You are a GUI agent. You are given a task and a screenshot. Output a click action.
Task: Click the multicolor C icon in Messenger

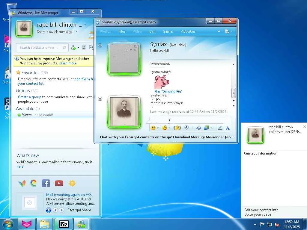click(34, 183)
